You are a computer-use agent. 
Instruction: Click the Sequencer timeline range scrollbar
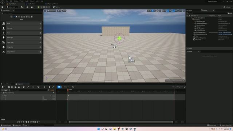[x=121, y=122]
